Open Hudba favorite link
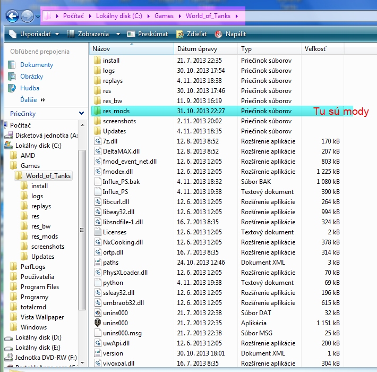This screenshot has width=377, height=372. [30, 88]
